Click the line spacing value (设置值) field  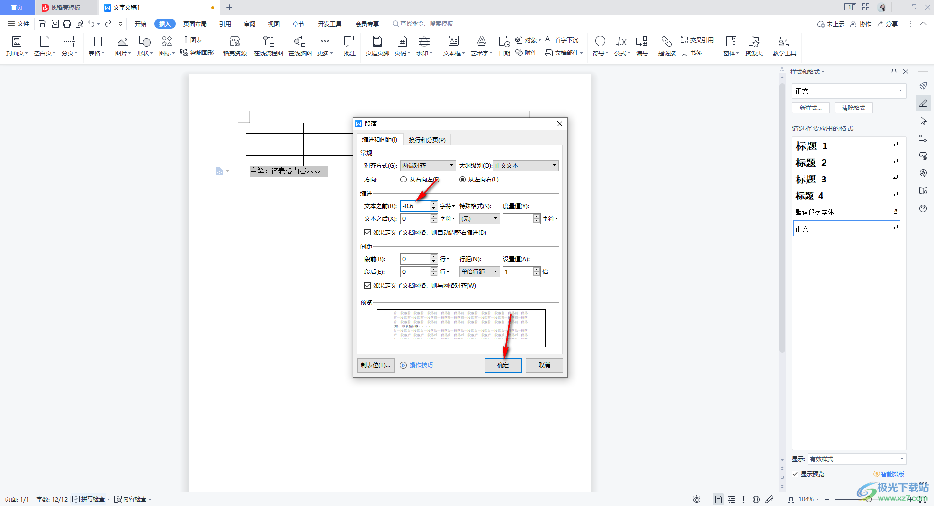click(x=518, y=272)
